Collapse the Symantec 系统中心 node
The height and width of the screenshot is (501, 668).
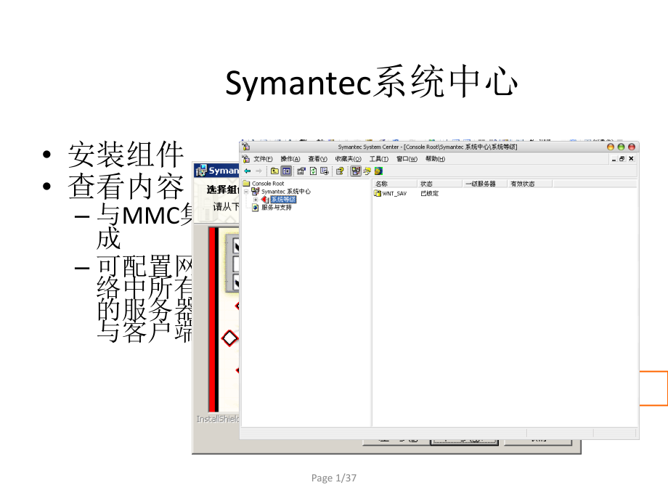coord(246,192)
